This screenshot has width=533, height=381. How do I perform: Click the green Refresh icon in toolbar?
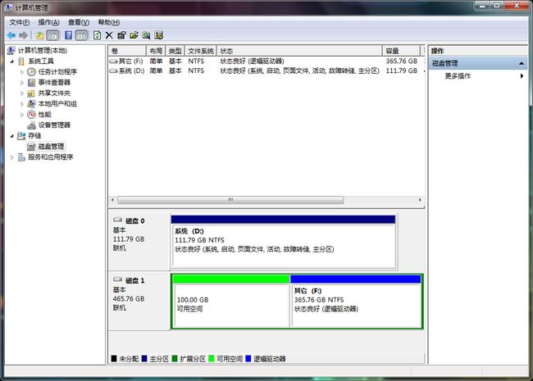pos(98,35)
